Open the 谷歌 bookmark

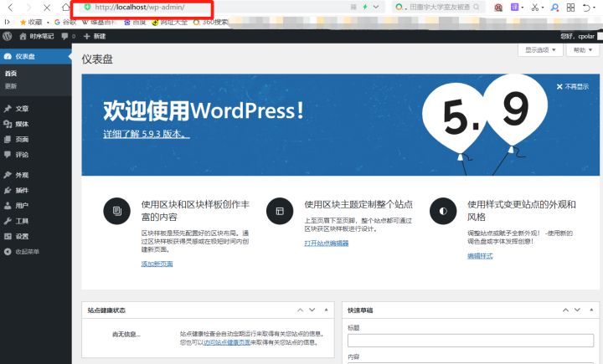(66, 22)
